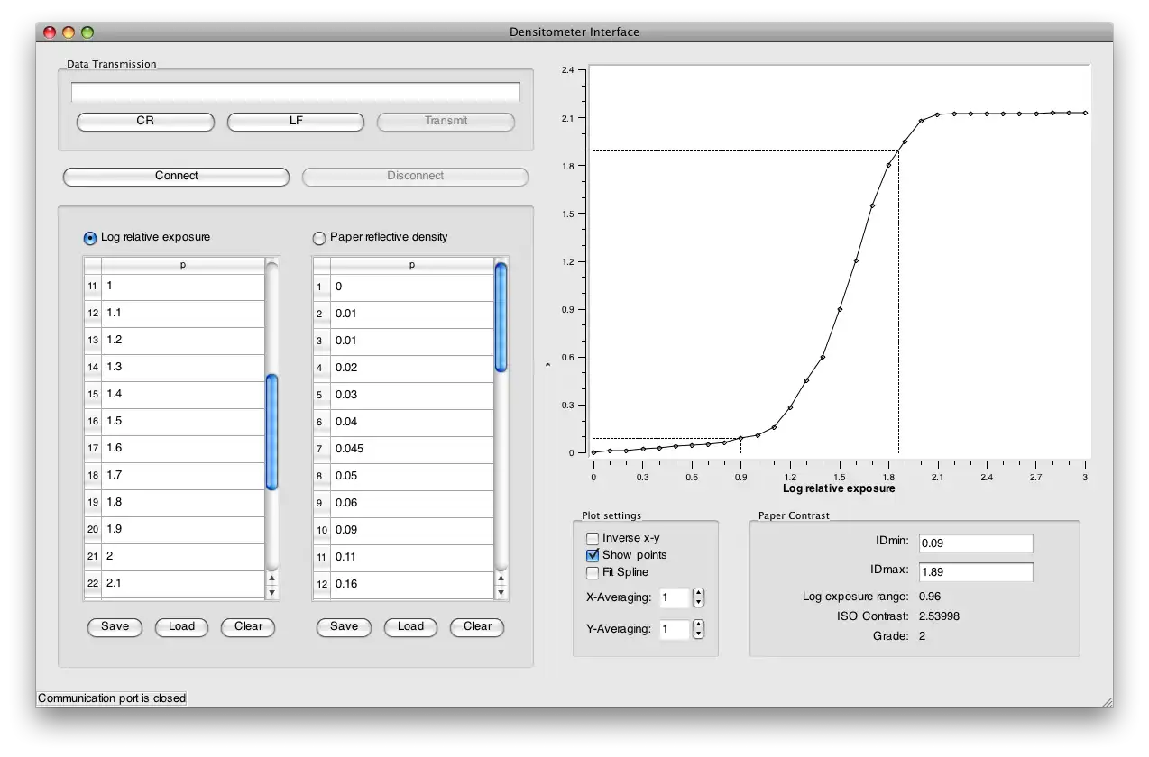
Task: Clear the paper reflective density table
Action: pos(477,627)
